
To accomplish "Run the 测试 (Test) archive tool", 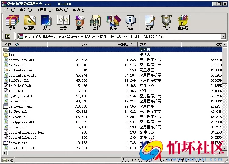I will tap(46, 22).
